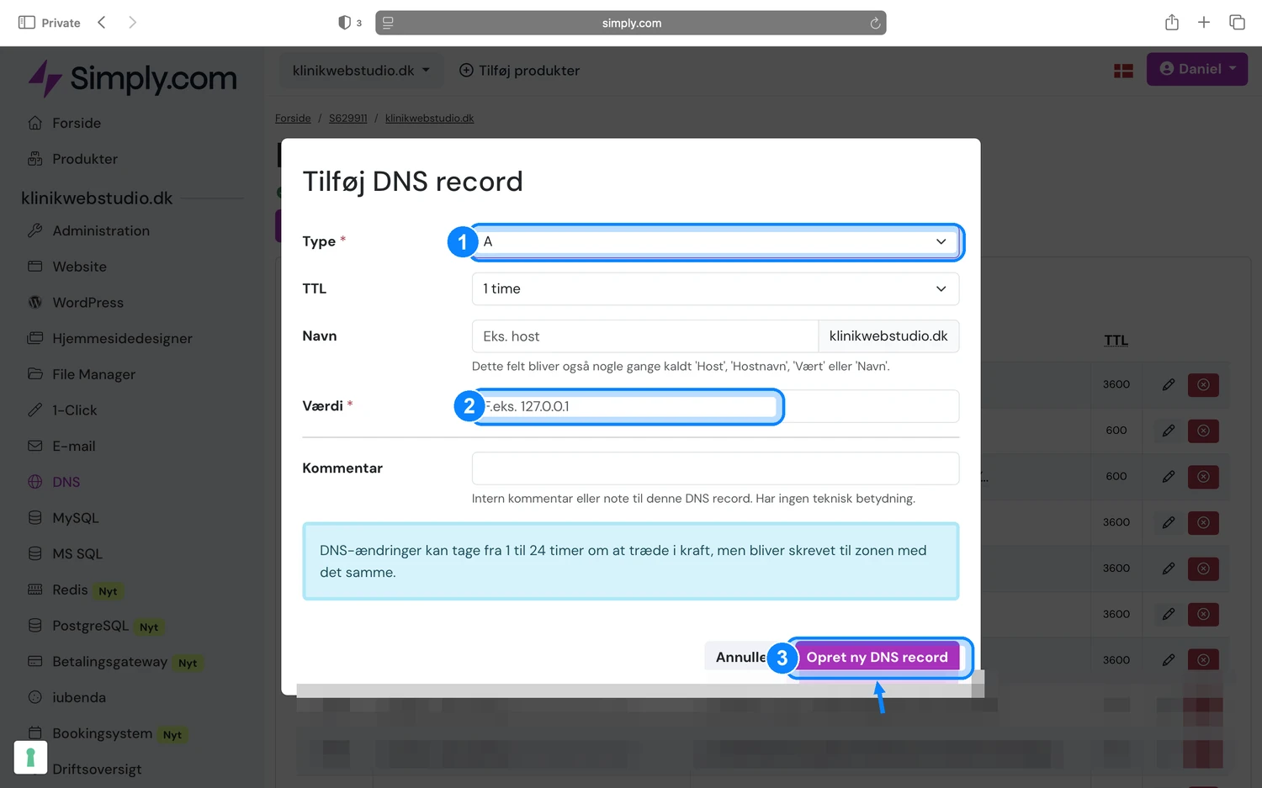Open Bookingsystem in the sidebar
The height and width of the screenshot is (788, 1262).
click(x=102, y=733)
